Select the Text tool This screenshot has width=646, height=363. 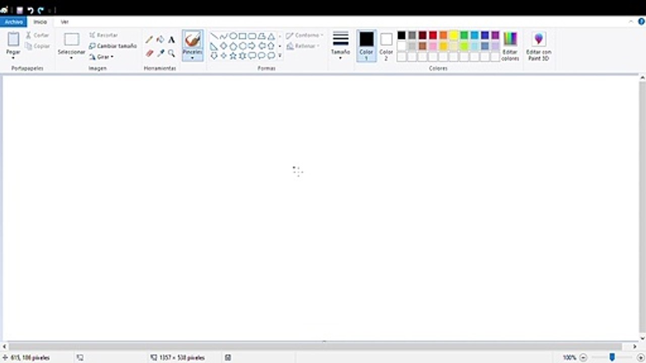click(x=172, y=39)
